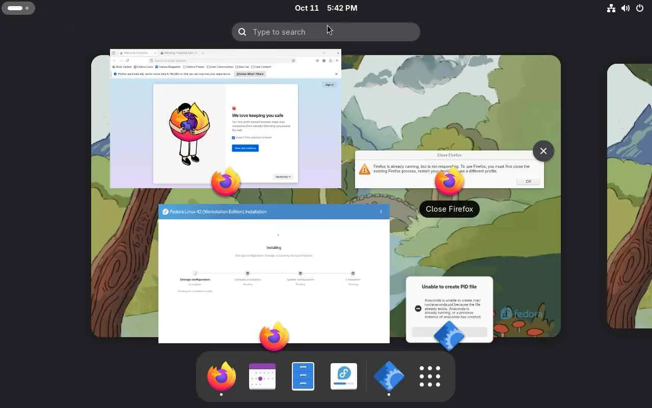Show all applications using the grid icon
This screenshot has width=652, height=408.
click(429, 376)
